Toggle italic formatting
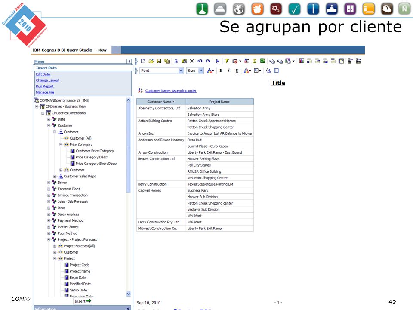Image resolution: width=413 pixels, height=310 pixels. coord(228,71)
